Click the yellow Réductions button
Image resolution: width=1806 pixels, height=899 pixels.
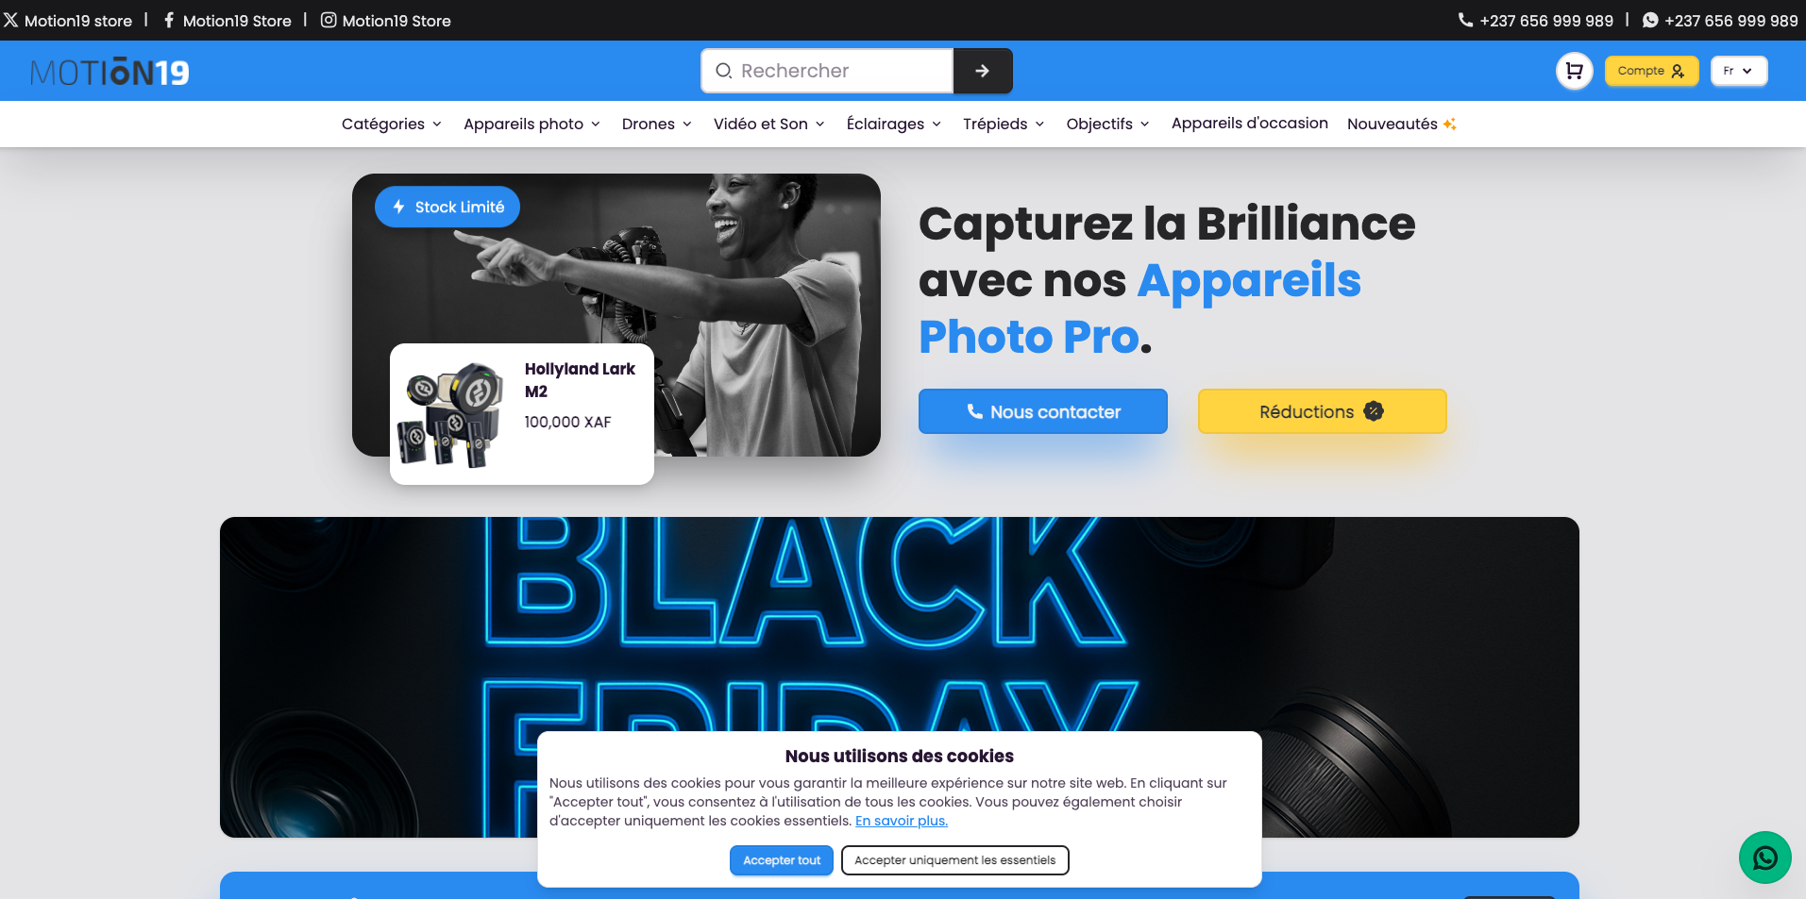tap(1322, 411)
